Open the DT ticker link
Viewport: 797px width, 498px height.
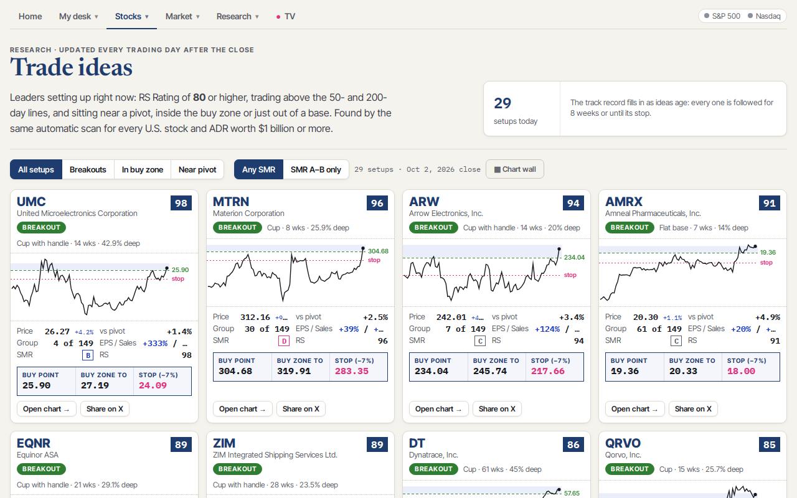click(x=417, y=443)
